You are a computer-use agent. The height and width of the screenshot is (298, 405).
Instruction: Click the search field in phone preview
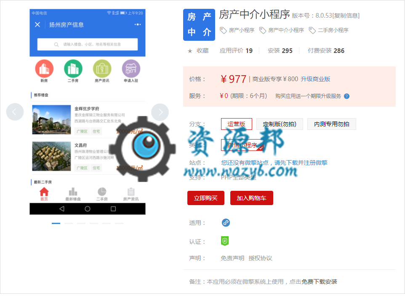[x=88, y=44]
